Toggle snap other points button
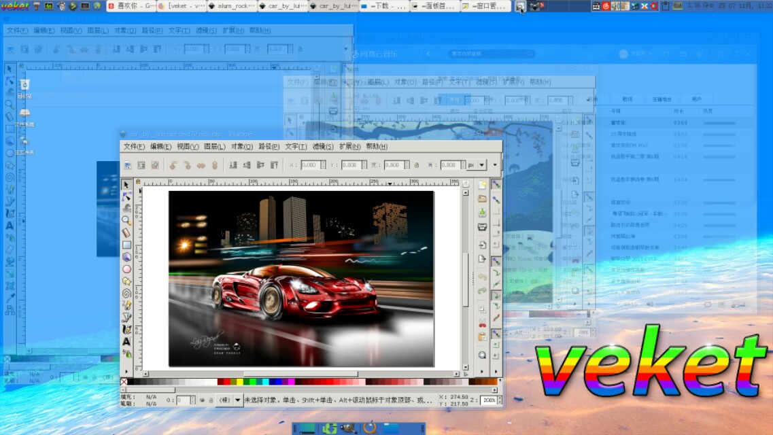 (496, 334)
